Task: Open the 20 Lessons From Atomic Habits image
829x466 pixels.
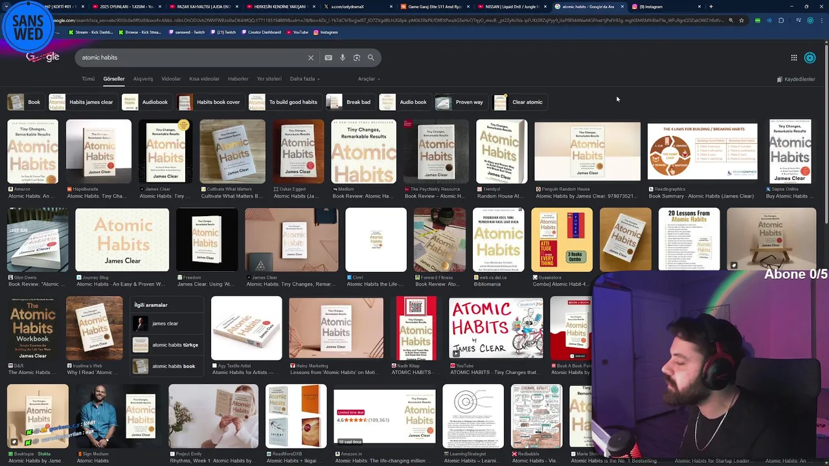Action: 689,239
